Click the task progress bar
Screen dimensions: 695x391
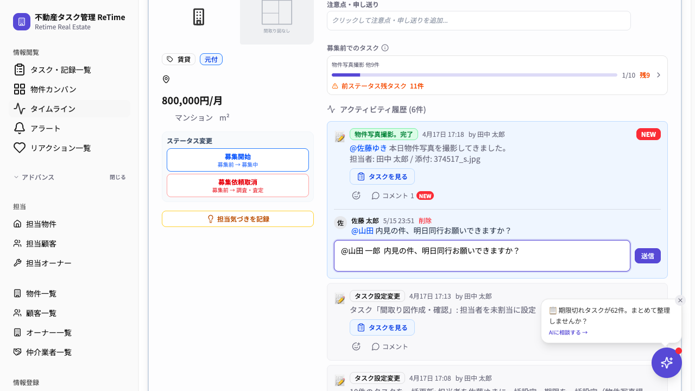click(x=475, y=75)
